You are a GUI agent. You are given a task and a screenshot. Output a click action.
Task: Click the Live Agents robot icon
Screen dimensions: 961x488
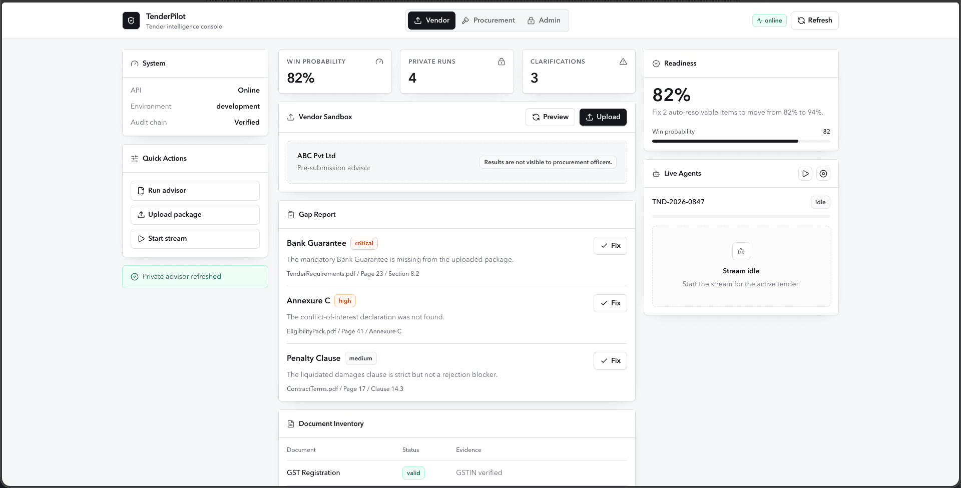tap(656, 174)
